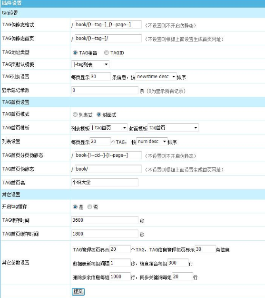
Task: Disable tag cache with 否 radio
Action: (89, 207)
